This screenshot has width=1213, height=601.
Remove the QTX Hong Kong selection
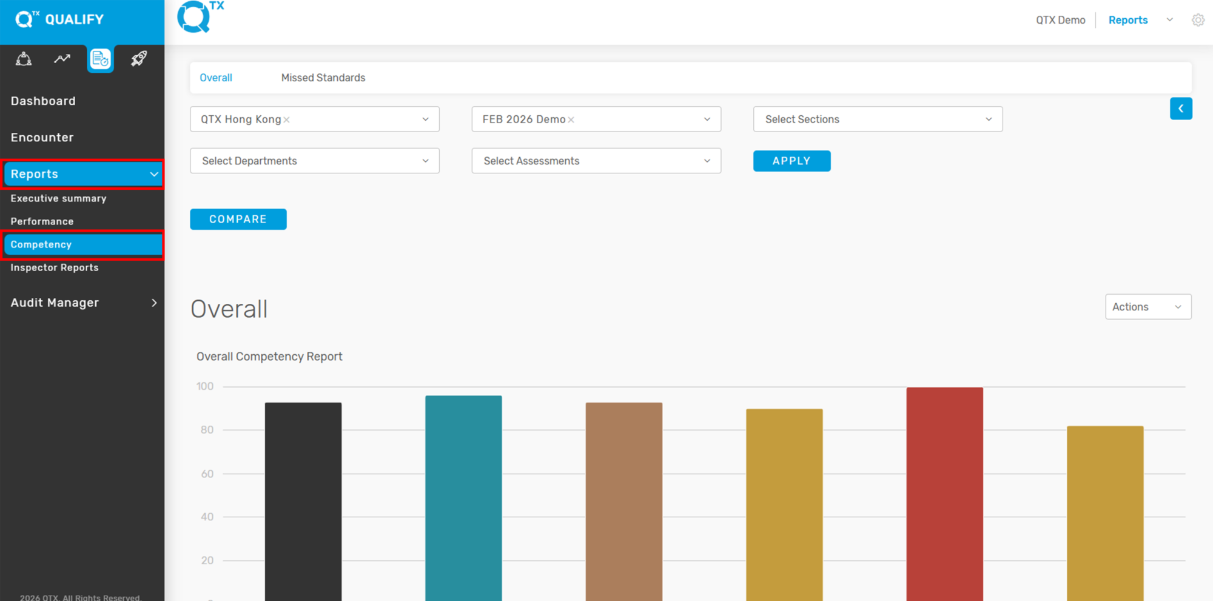point(287,120)
